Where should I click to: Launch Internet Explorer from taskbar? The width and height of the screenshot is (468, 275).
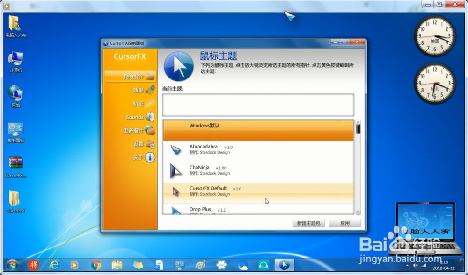54,265
